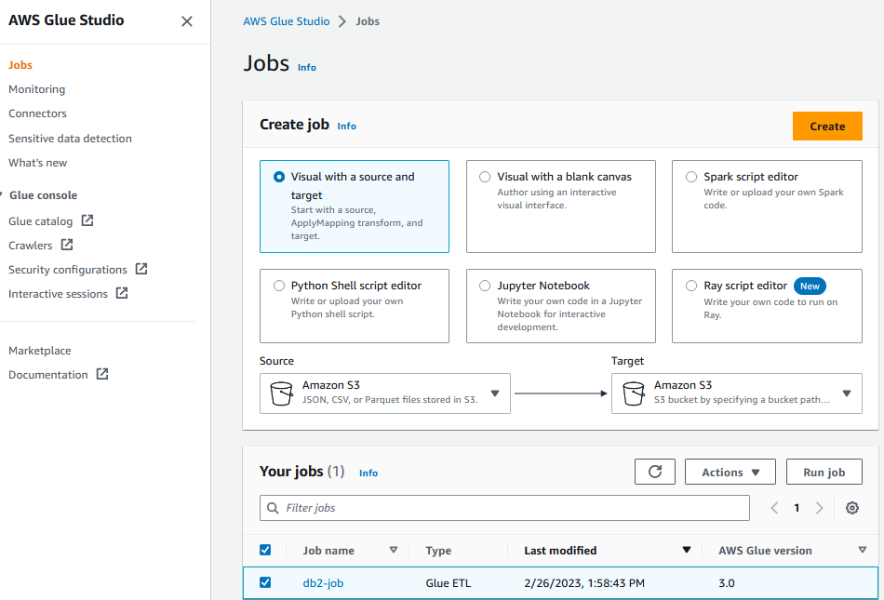Click the 2/26/2023, 1:58:43 PM cell

[x=584, y=583]
